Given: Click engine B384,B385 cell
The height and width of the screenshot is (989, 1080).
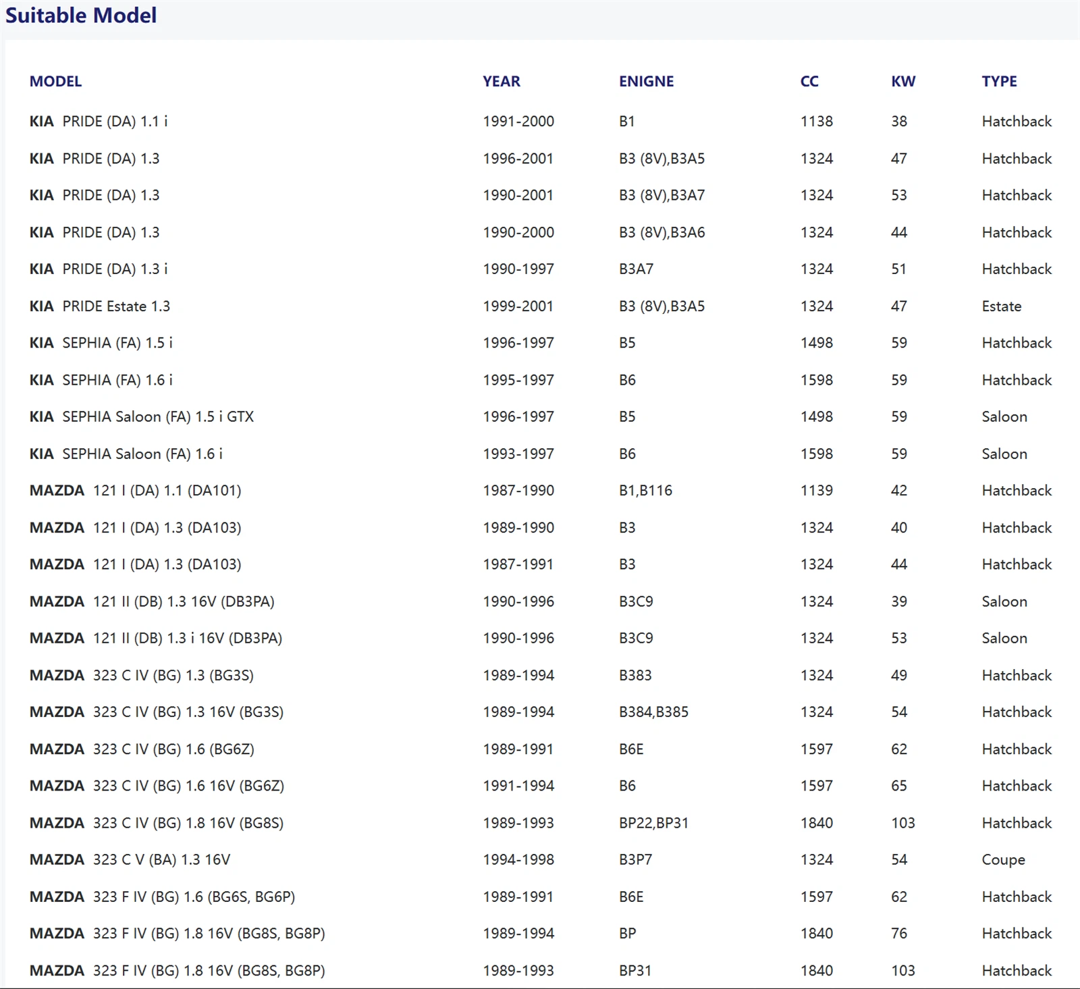Looking at the screenshot, I should point(654,712).
